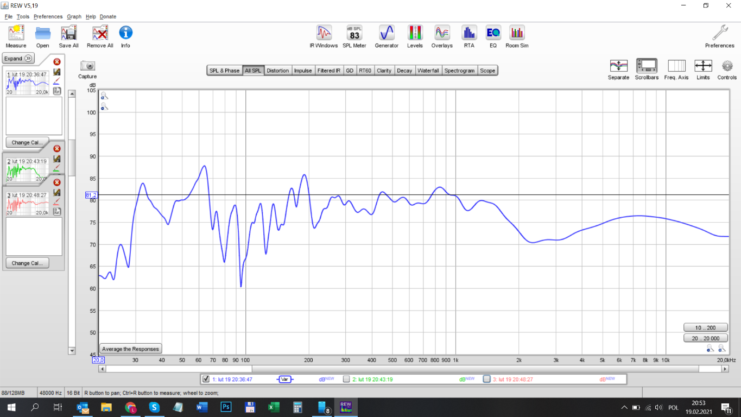Screen dimensions: 741x417
Task: Open the RTA window
Action: (x=469, y=33)
